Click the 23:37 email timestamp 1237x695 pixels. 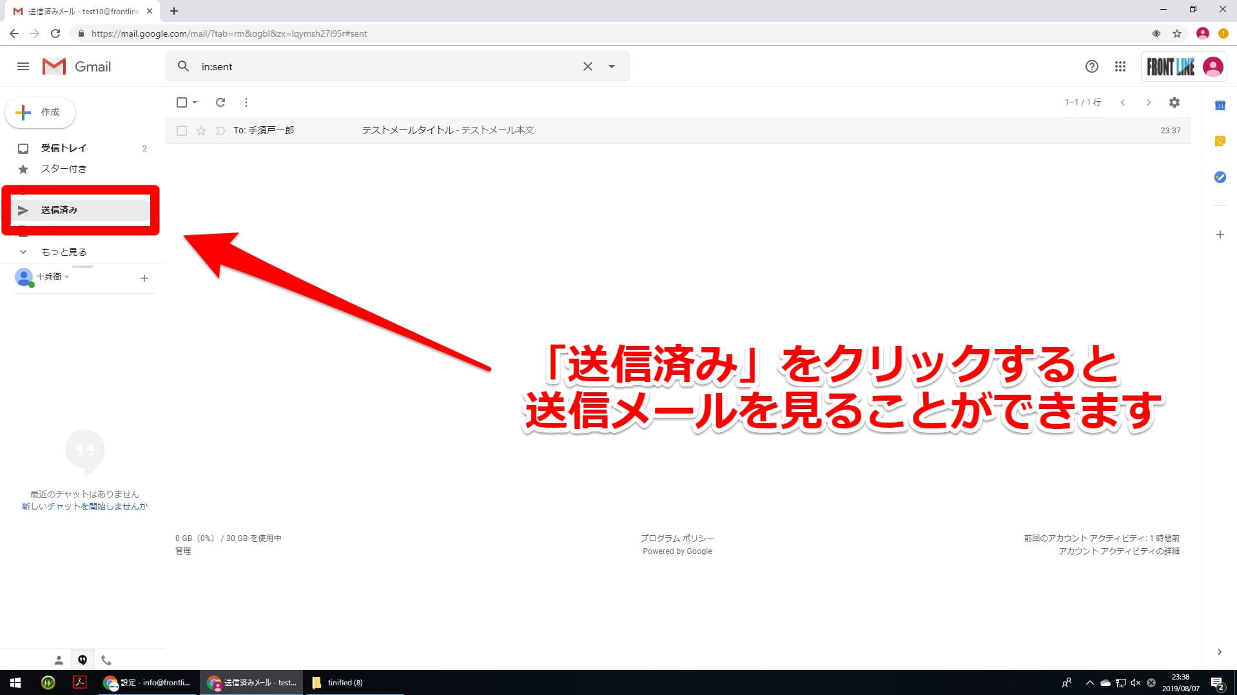[x=1170, y=130]
